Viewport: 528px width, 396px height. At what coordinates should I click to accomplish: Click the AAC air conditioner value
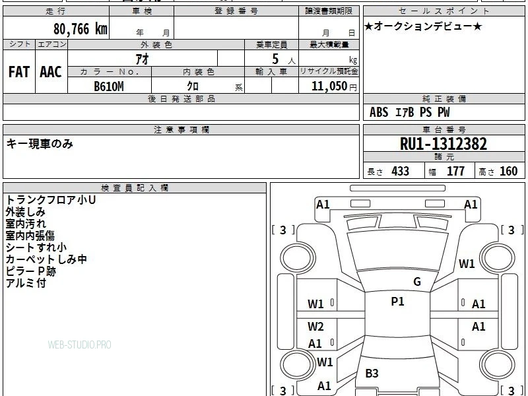(51, 72)
